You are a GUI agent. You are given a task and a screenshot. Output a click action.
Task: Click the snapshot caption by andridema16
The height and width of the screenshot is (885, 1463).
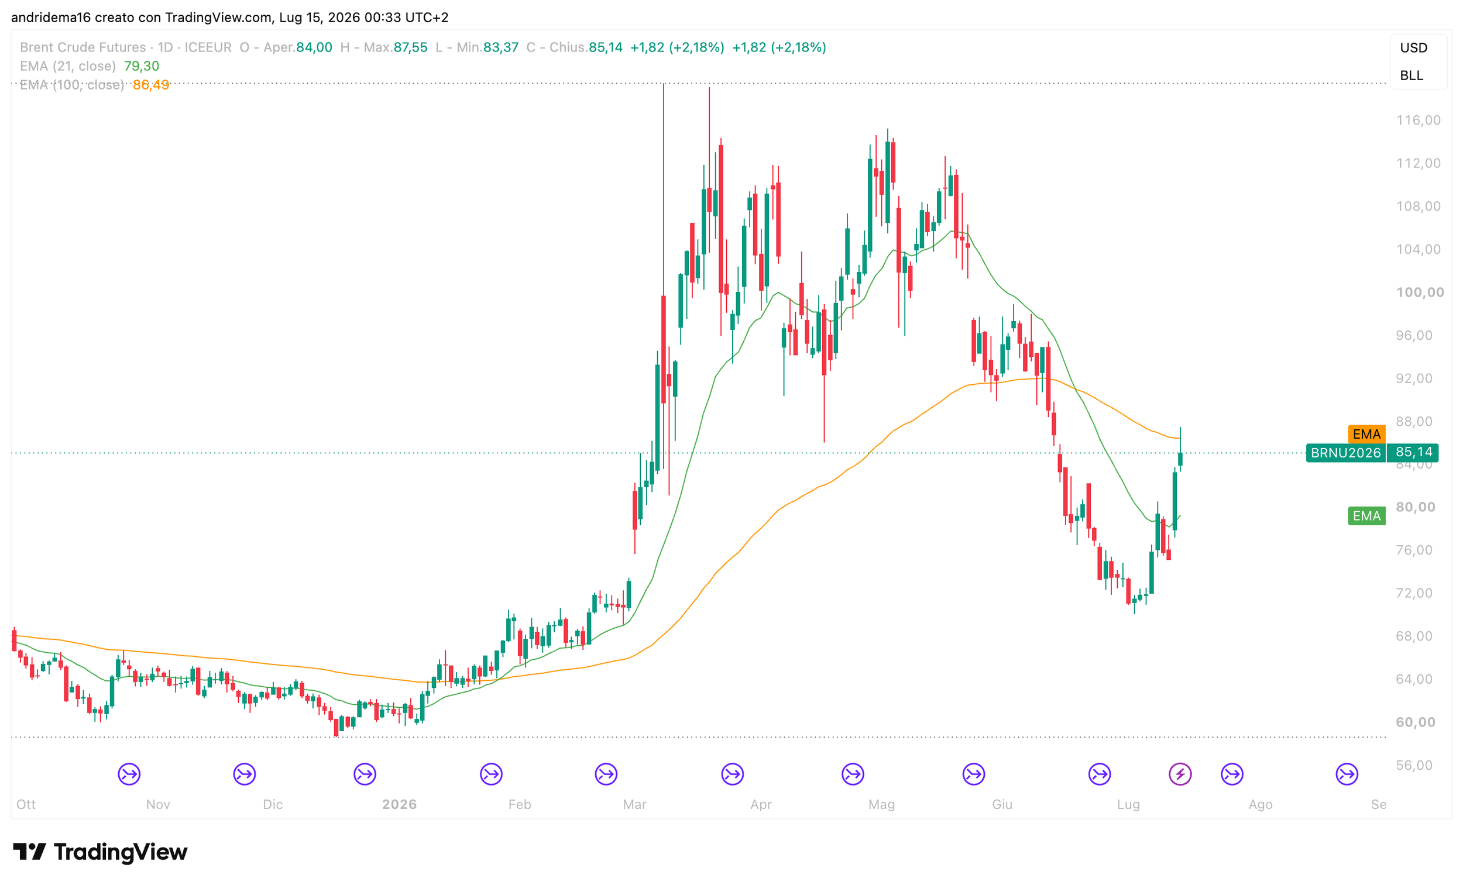pyautogui.click(x=230, y=17)
